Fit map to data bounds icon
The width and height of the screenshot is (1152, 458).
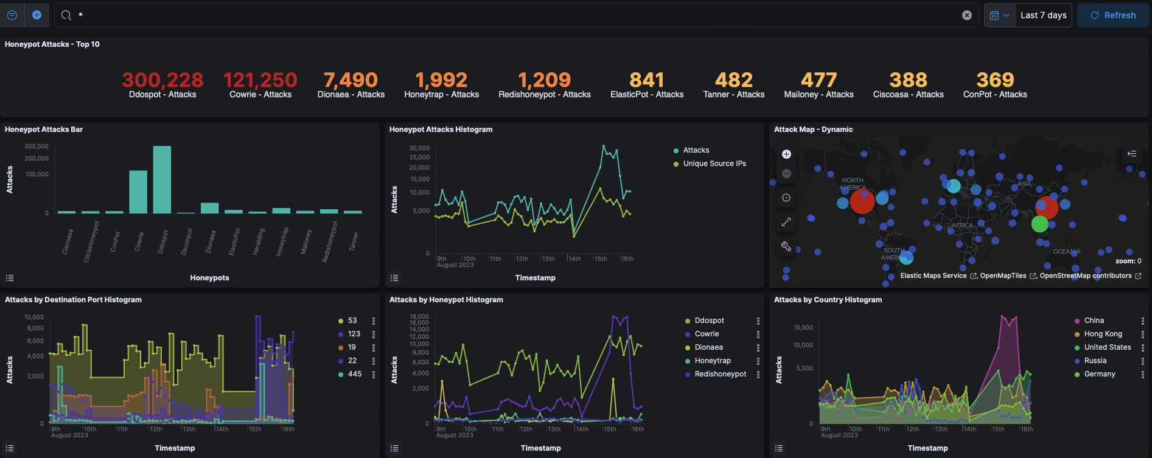786,198
